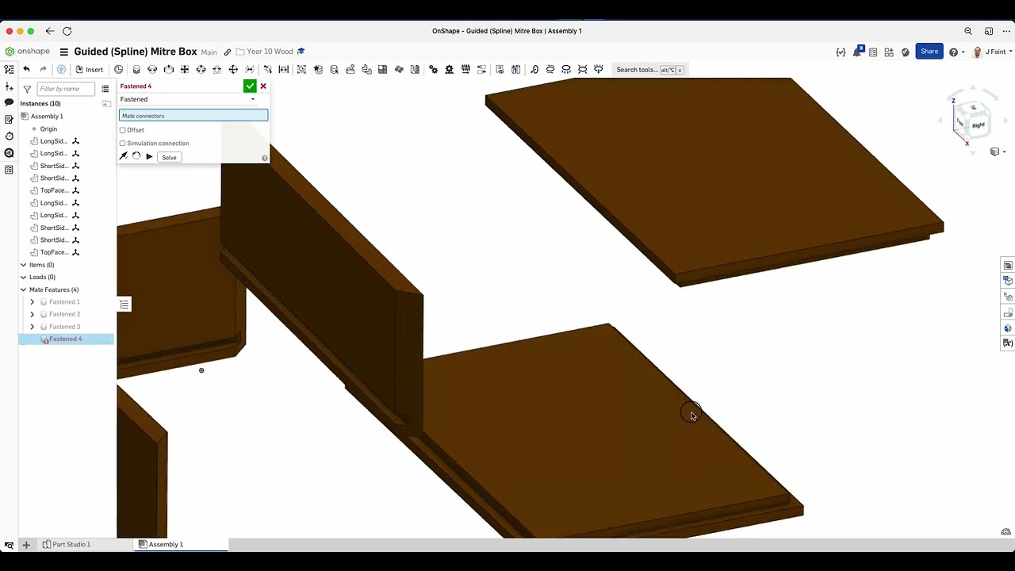Click the document link chain icon

[x=228, y=52]
